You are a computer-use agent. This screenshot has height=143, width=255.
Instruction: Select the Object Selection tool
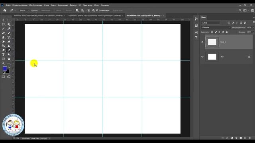tap(9, 24)
